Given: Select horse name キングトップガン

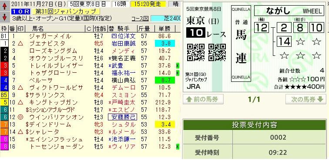Looking at the screenshot, I should click(x=53, y=102).
